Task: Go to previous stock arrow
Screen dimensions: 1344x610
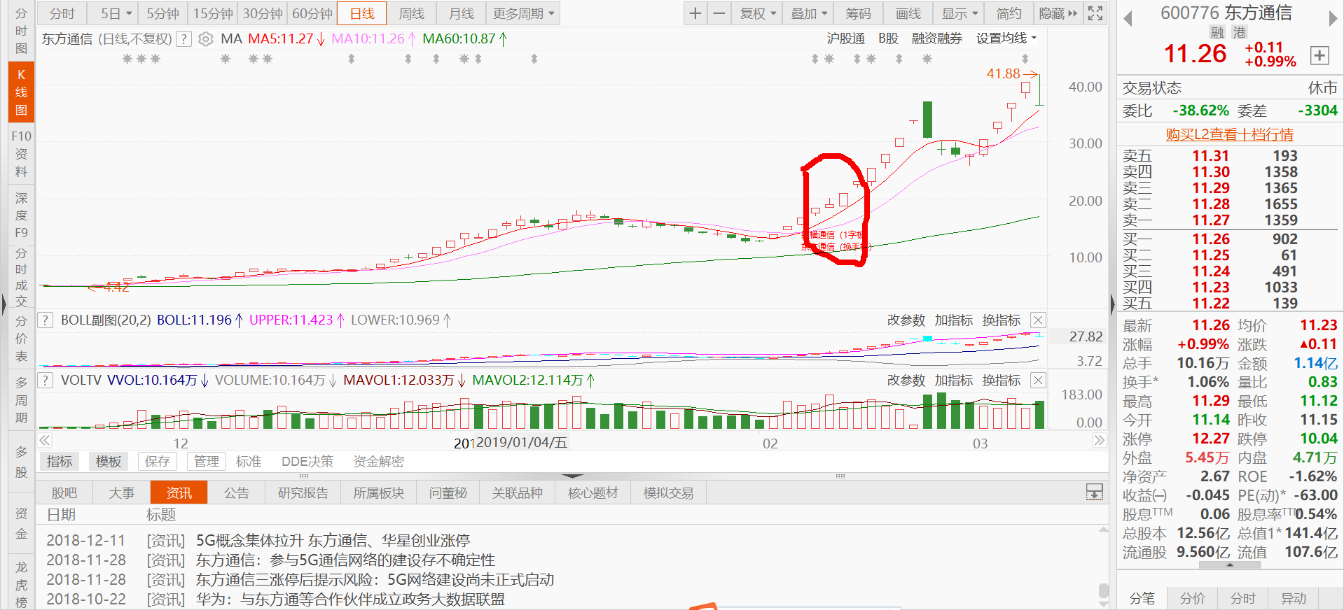Action: (1128, 19)
